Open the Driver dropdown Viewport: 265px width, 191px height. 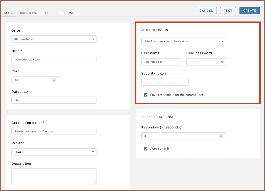[54, 39]
